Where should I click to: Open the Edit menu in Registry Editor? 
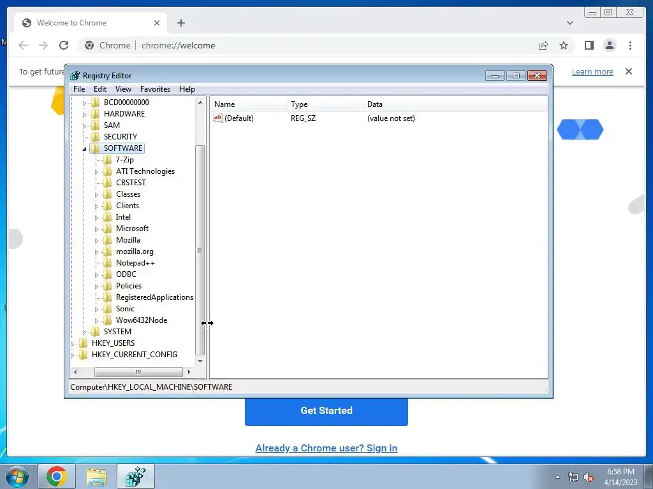[x=100, y=89]
